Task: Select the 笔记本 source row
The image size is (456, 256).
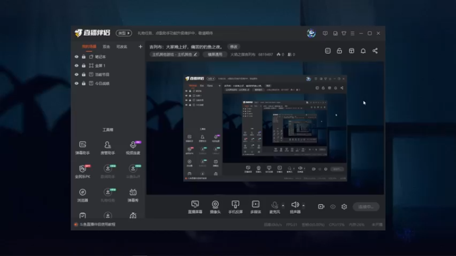Action: click(108, 56)
